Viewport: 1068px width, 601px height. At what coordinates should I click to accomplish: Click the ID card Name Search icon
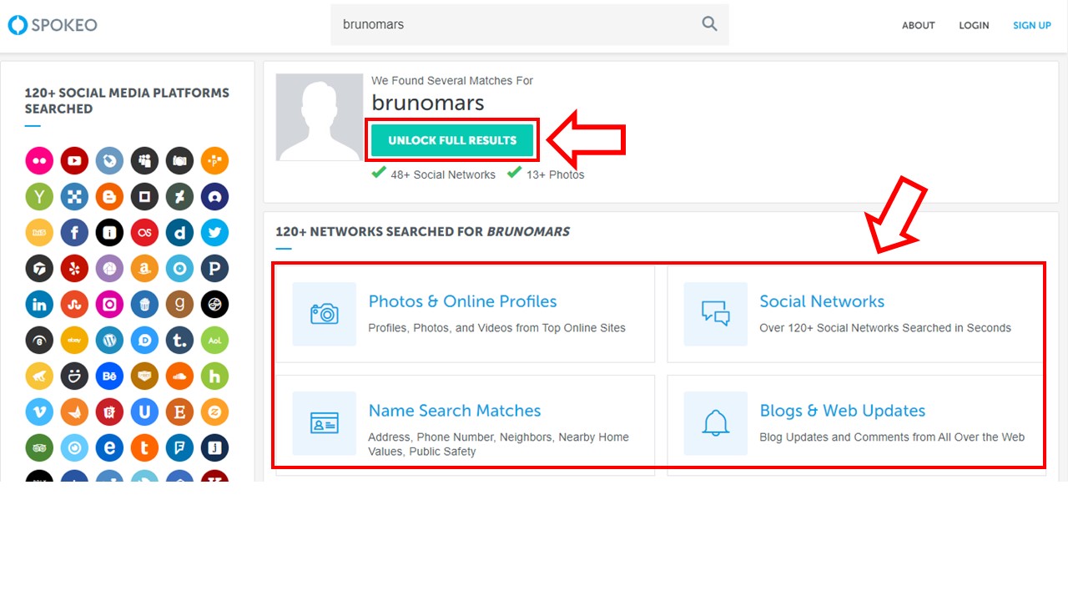point(324,423)
